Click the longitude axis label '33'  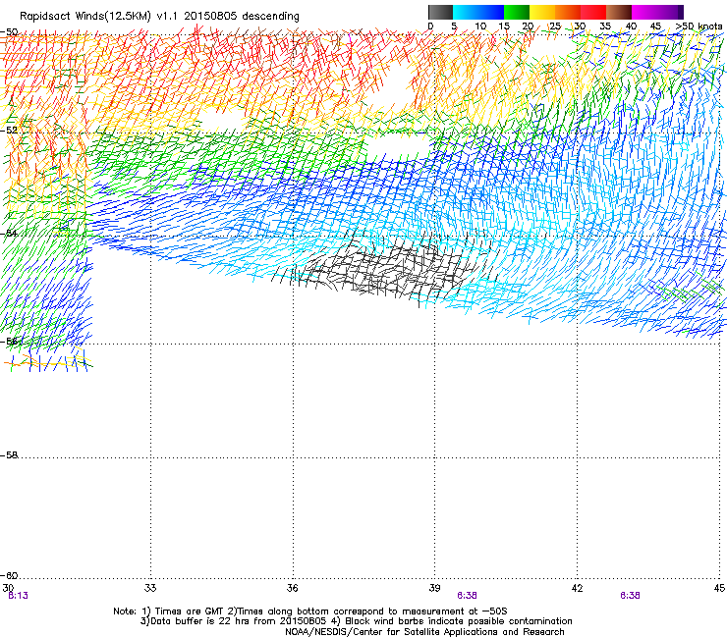pos(150,588)
